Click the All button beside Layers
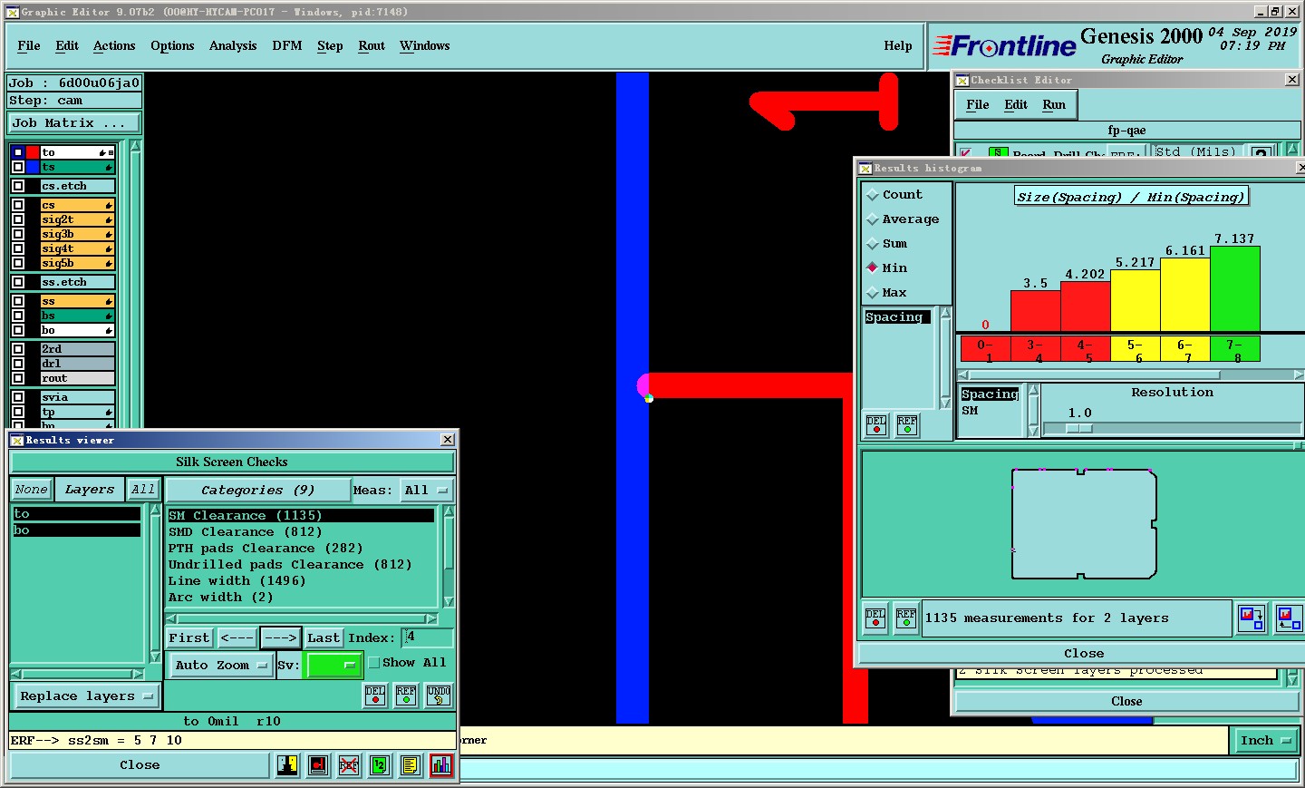Image resolution: width=1305 pixels, height=788 pixels. click(x=142, y=490)
